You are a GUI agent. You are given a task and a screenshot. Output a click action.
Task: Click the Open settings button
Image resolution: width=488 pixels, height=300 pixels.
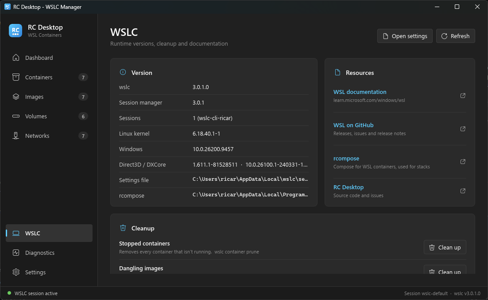tap(405, 36)
